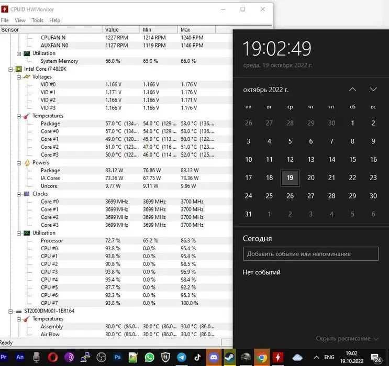
Task: Collapse the CPU Utilization section above Processor
Action: coord(19,233)
